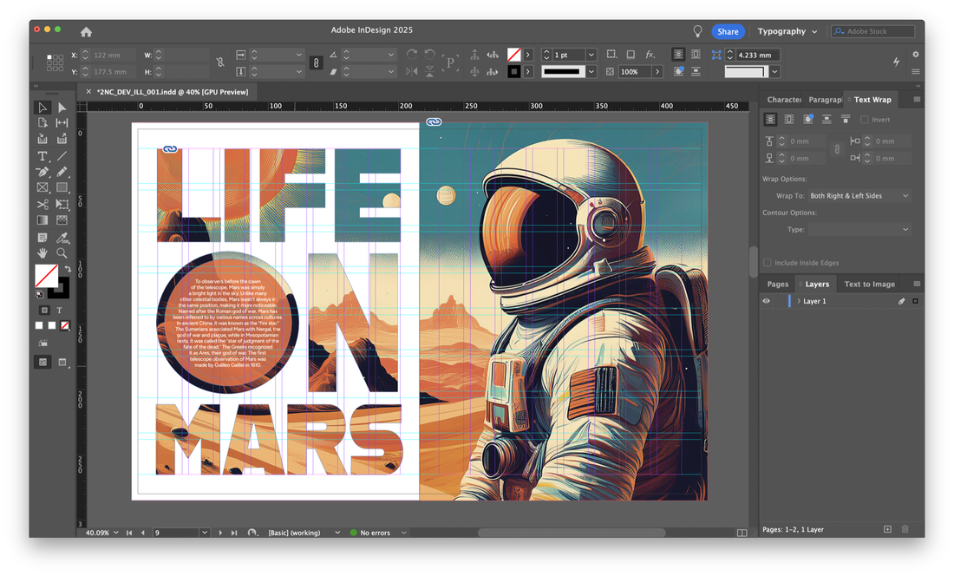
Task: Switch to the Layers panel tab
Action: 817,284
